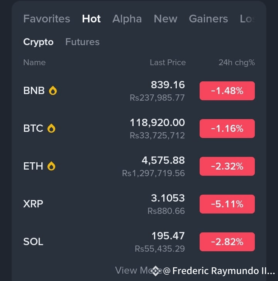This screenshot has width=278, height=281.
Task: Click SOL's -2.82% change badge
Action: click(227, 242)
